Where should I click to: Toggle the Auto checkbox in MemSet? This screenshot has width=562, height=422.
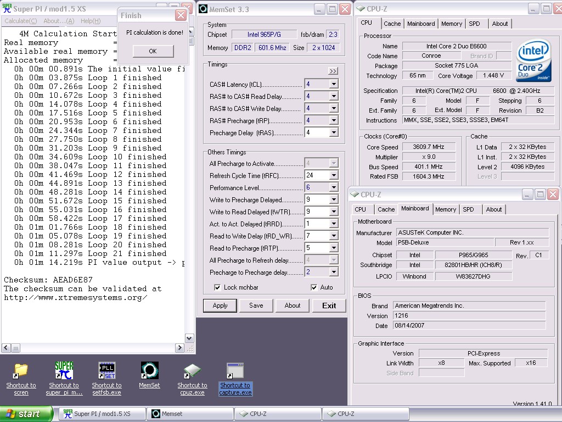314,287
